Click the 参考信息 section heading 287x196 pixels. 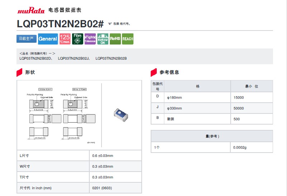pyautogui.click(x=169, y=73)
